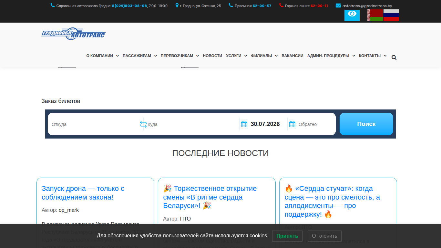
Task: Expand the Админ. процедуры menu arrow
Action: point(354,56)
